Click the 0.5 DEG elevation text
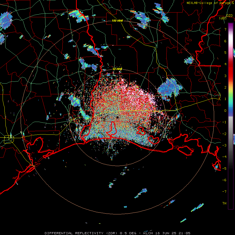Image resolution: width=235 pixels, height=235 pixels. [x=128, y=233]
